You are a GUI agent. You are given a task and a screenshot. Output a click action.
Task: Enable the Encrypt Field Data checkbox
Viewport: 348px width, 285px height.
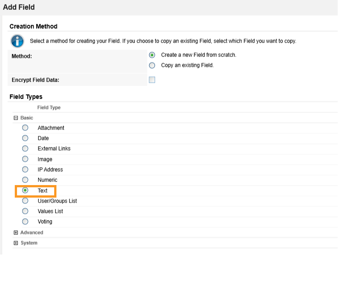tap(152, 80)
